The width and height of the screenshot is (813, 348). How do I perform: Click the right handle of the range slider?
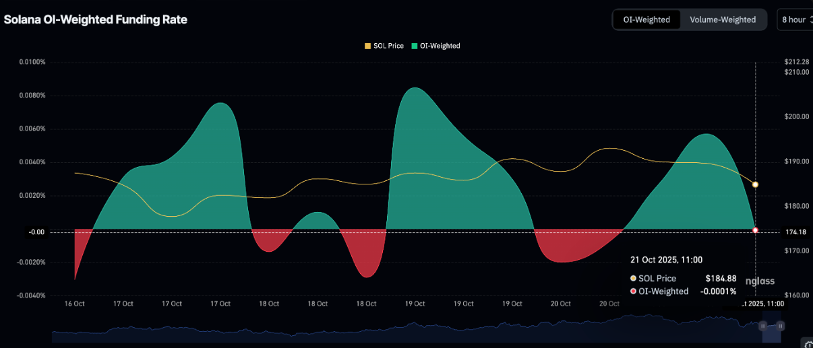coord(780,326)
